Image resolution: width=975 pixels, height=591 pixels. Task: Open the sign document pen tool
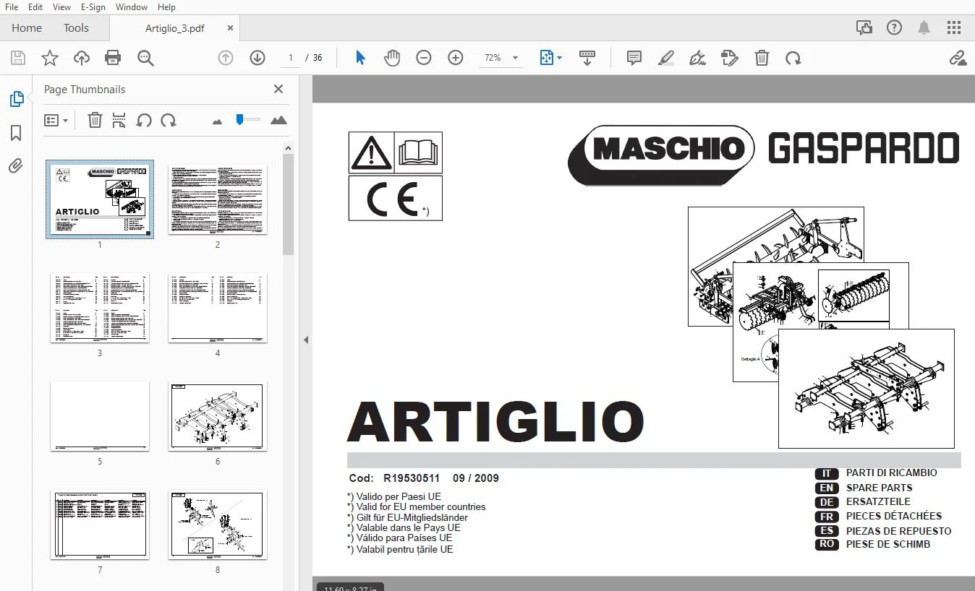698,58
